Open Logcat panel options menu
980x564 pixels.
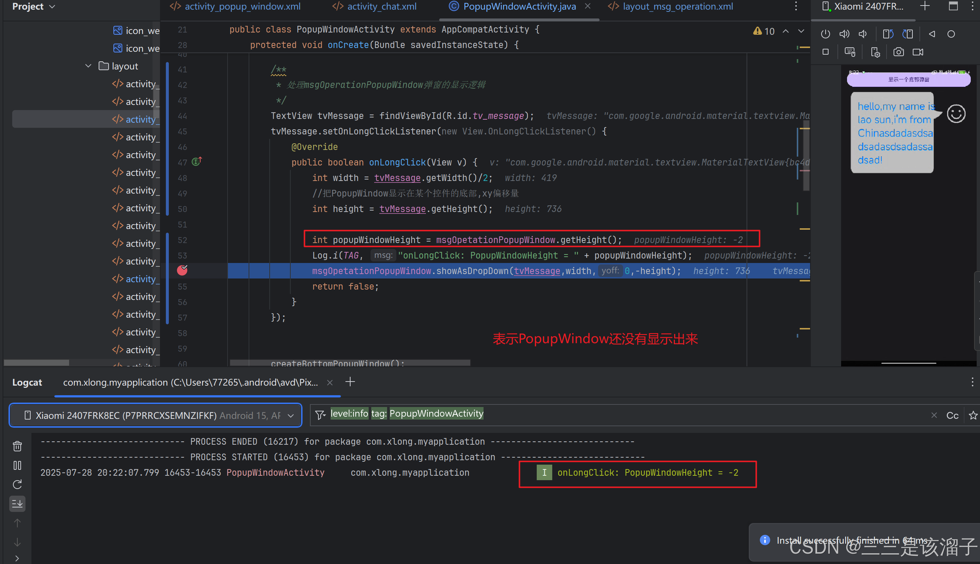(972, 382)
